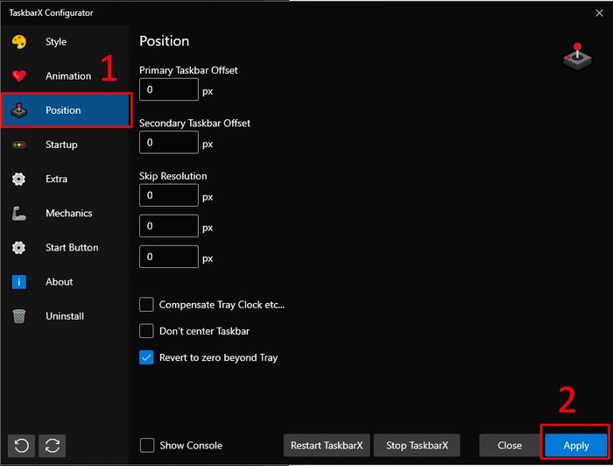This screenshot has width=613, height=466.
Task: Click the Show Console label text
Action: tap(191, 445)
